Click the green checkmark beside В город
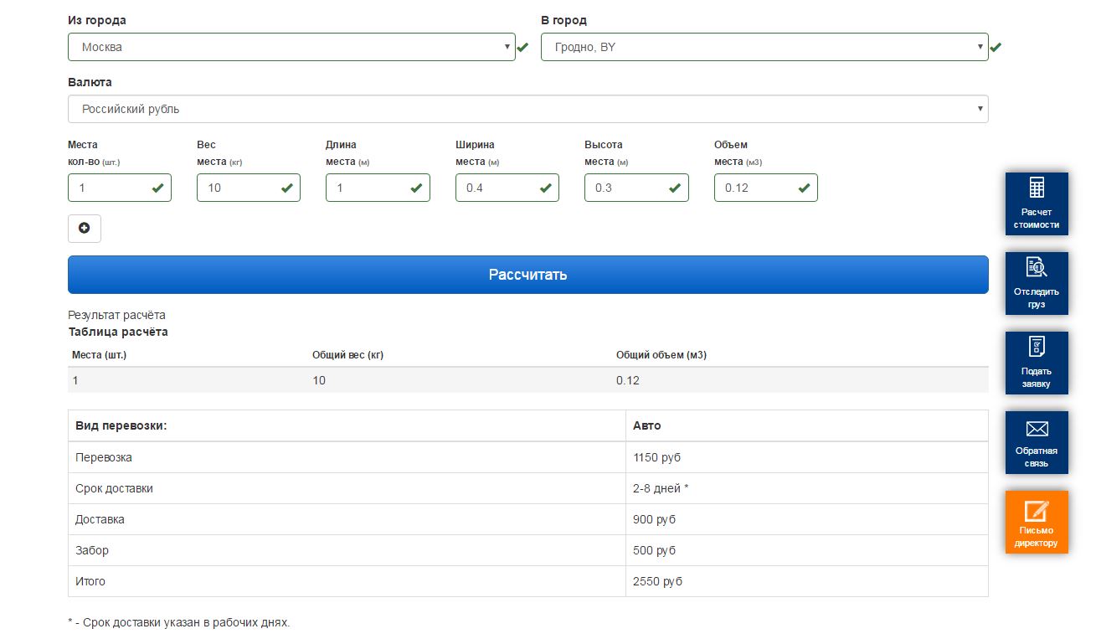The height and width of the screenshot is (639, 1096). (996, 48)
